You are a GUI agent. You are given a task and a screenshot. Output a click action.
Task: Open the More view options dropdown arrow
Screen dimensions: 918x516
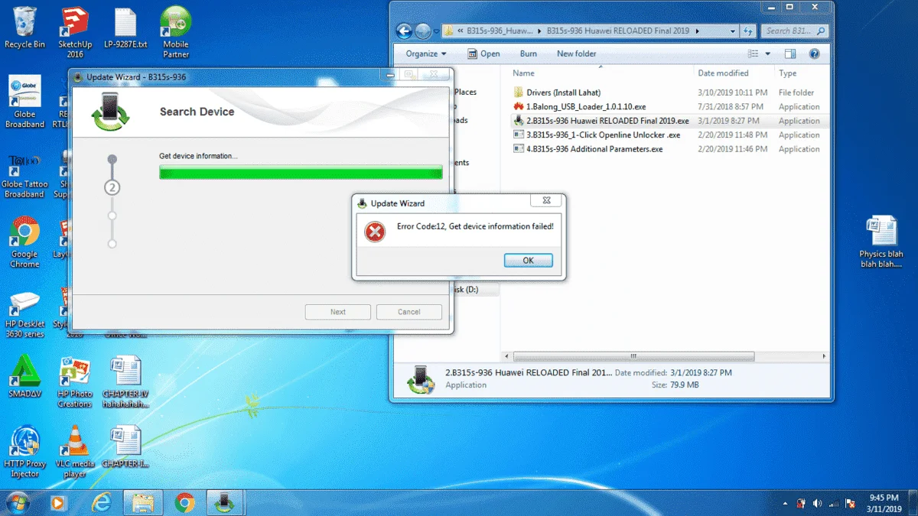coord(768,54)
